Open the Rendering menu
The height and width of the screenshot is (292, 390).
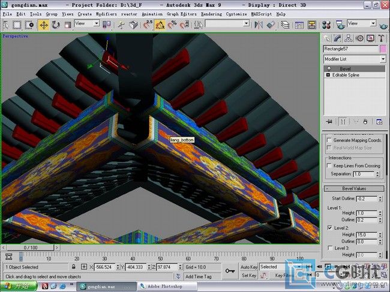(211, 14)
